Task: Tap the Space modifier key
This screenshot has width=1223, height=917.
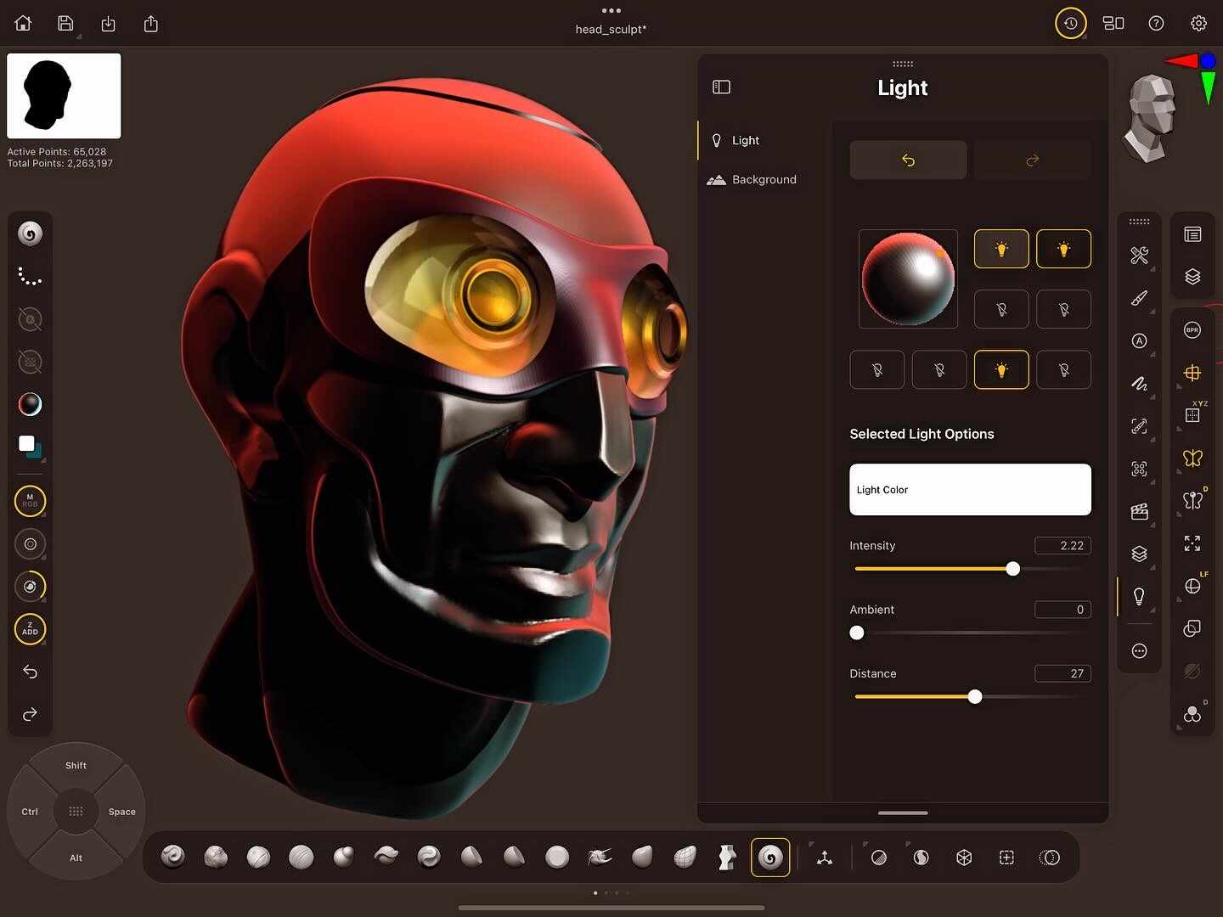Action: click(x=122, y=812)
